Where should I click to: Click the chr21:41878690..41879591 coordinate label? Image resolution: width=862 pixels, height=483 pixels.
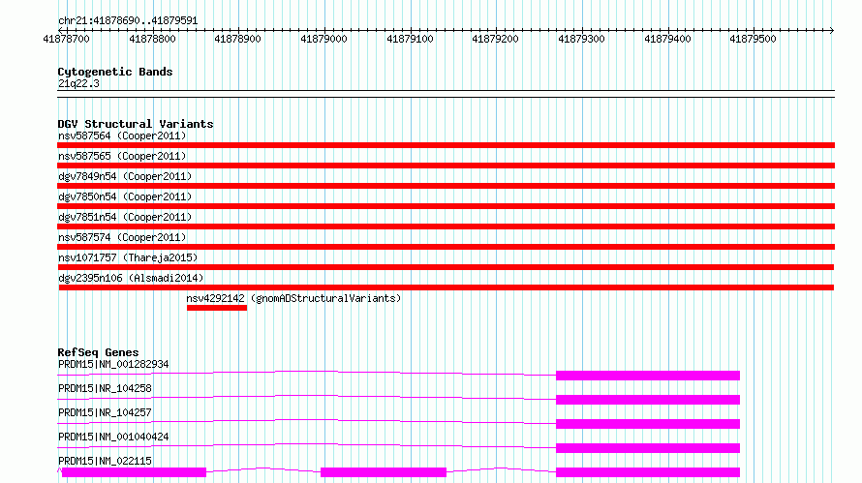(128, 21)
